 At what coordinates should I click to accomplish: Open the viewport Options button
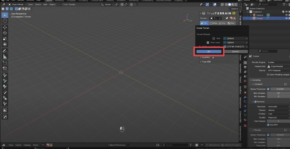[x=235, y=9]
